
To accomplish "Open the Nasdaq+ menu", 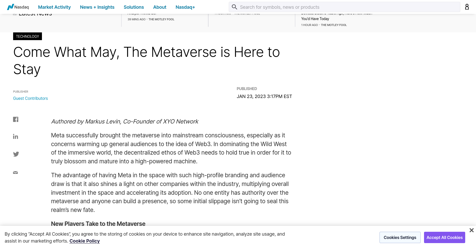I will click(x=185, y=7).
